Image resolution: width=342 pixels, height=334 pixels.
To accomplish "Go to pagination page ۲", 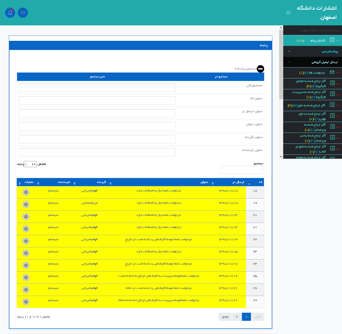I will click(237, 317).
